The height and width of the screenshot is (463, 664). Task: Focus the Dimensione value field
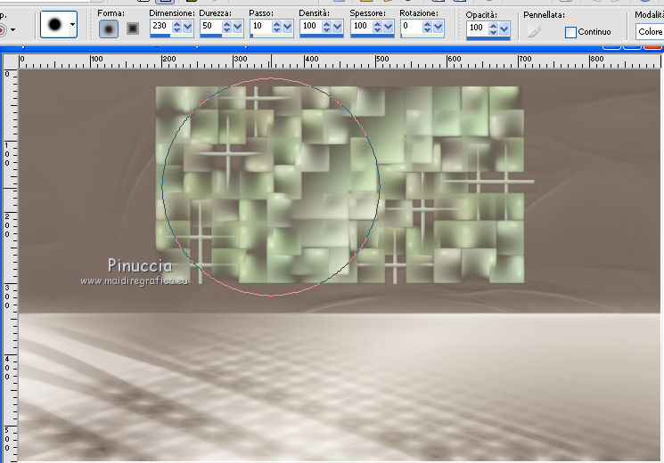click(160, 26)
